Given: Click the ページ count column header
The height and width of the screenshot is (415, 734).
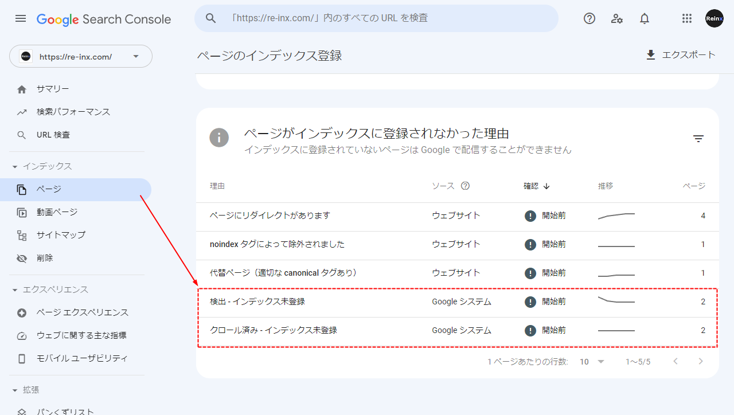Looking at the screenshot, I should pyautogui.click(x=694, y=186).
